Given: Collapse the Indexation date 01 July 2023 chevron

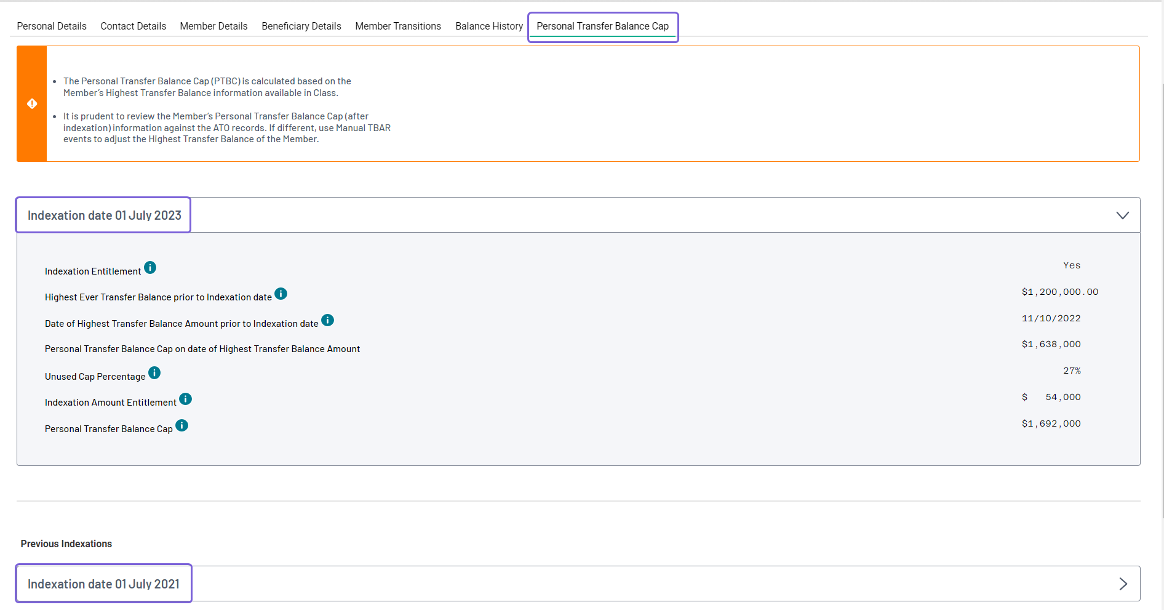Looking at the screenshot, I should 1122,215.
